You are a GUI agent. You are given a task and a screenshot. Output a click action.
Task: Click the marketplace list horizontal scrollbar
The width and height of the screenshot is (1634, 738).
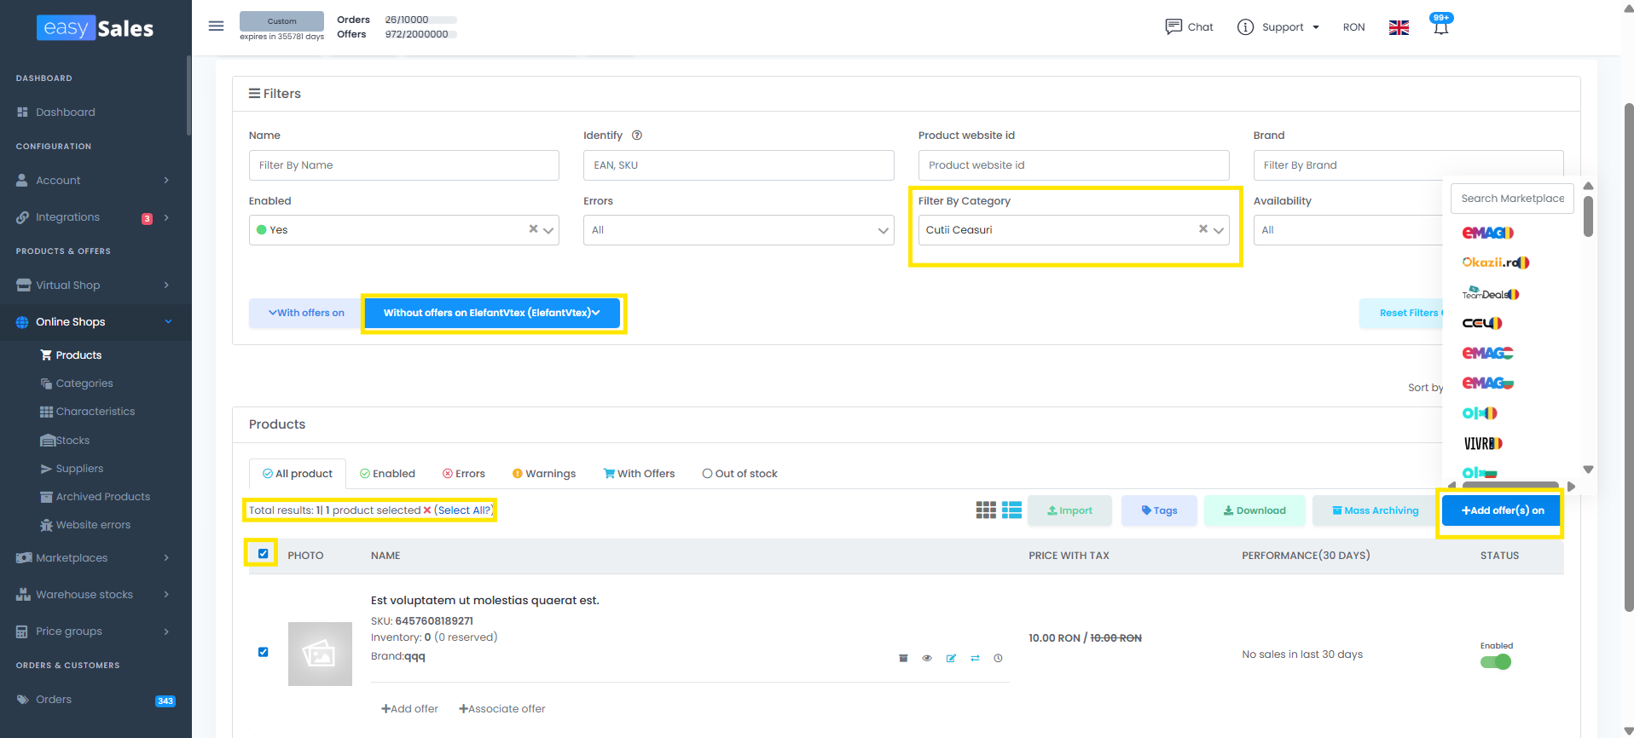[1510, 485]
